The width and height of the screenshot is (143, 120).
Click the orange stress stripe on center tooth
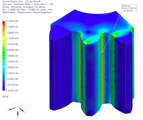point(102,71)
